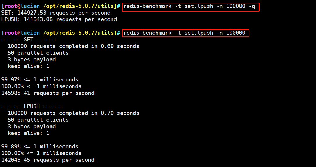Screen dimensions: 316x167
Task: Click the '142045.45 requests per second' result
Action: click(48, 160)
